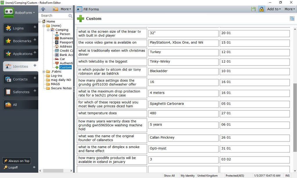Click the copy icon beside Custom header
This screenshot has width=297, height=178.
[292, 19]
